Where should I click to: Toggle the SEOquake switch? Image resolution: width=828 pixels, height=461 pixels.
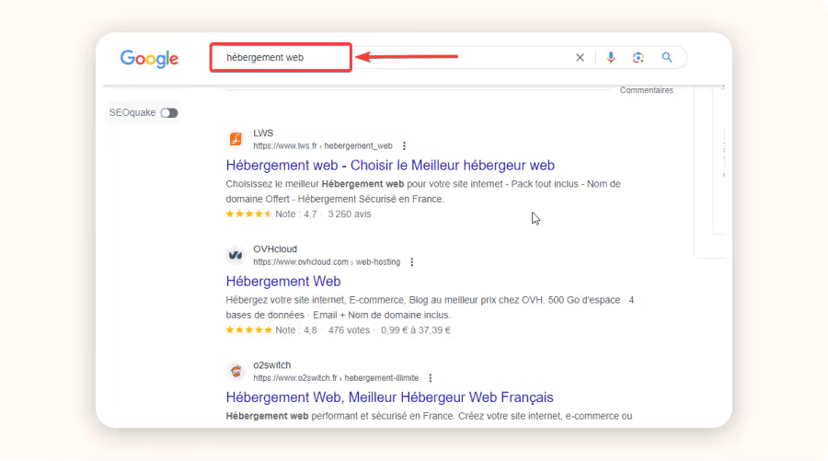[x=169, y=113]
